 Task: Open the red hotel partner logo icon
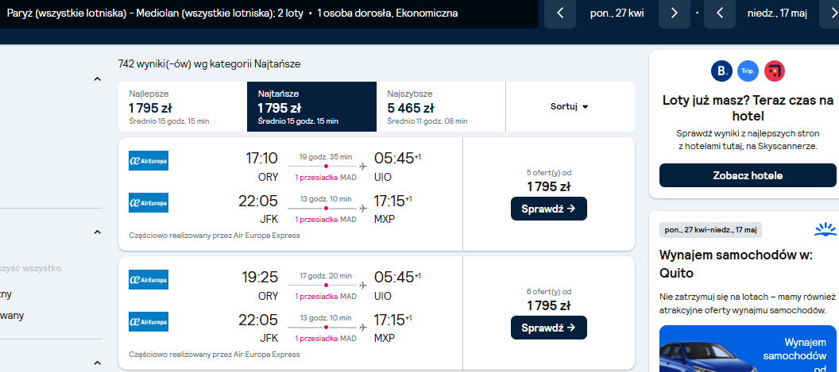point(775,71)
